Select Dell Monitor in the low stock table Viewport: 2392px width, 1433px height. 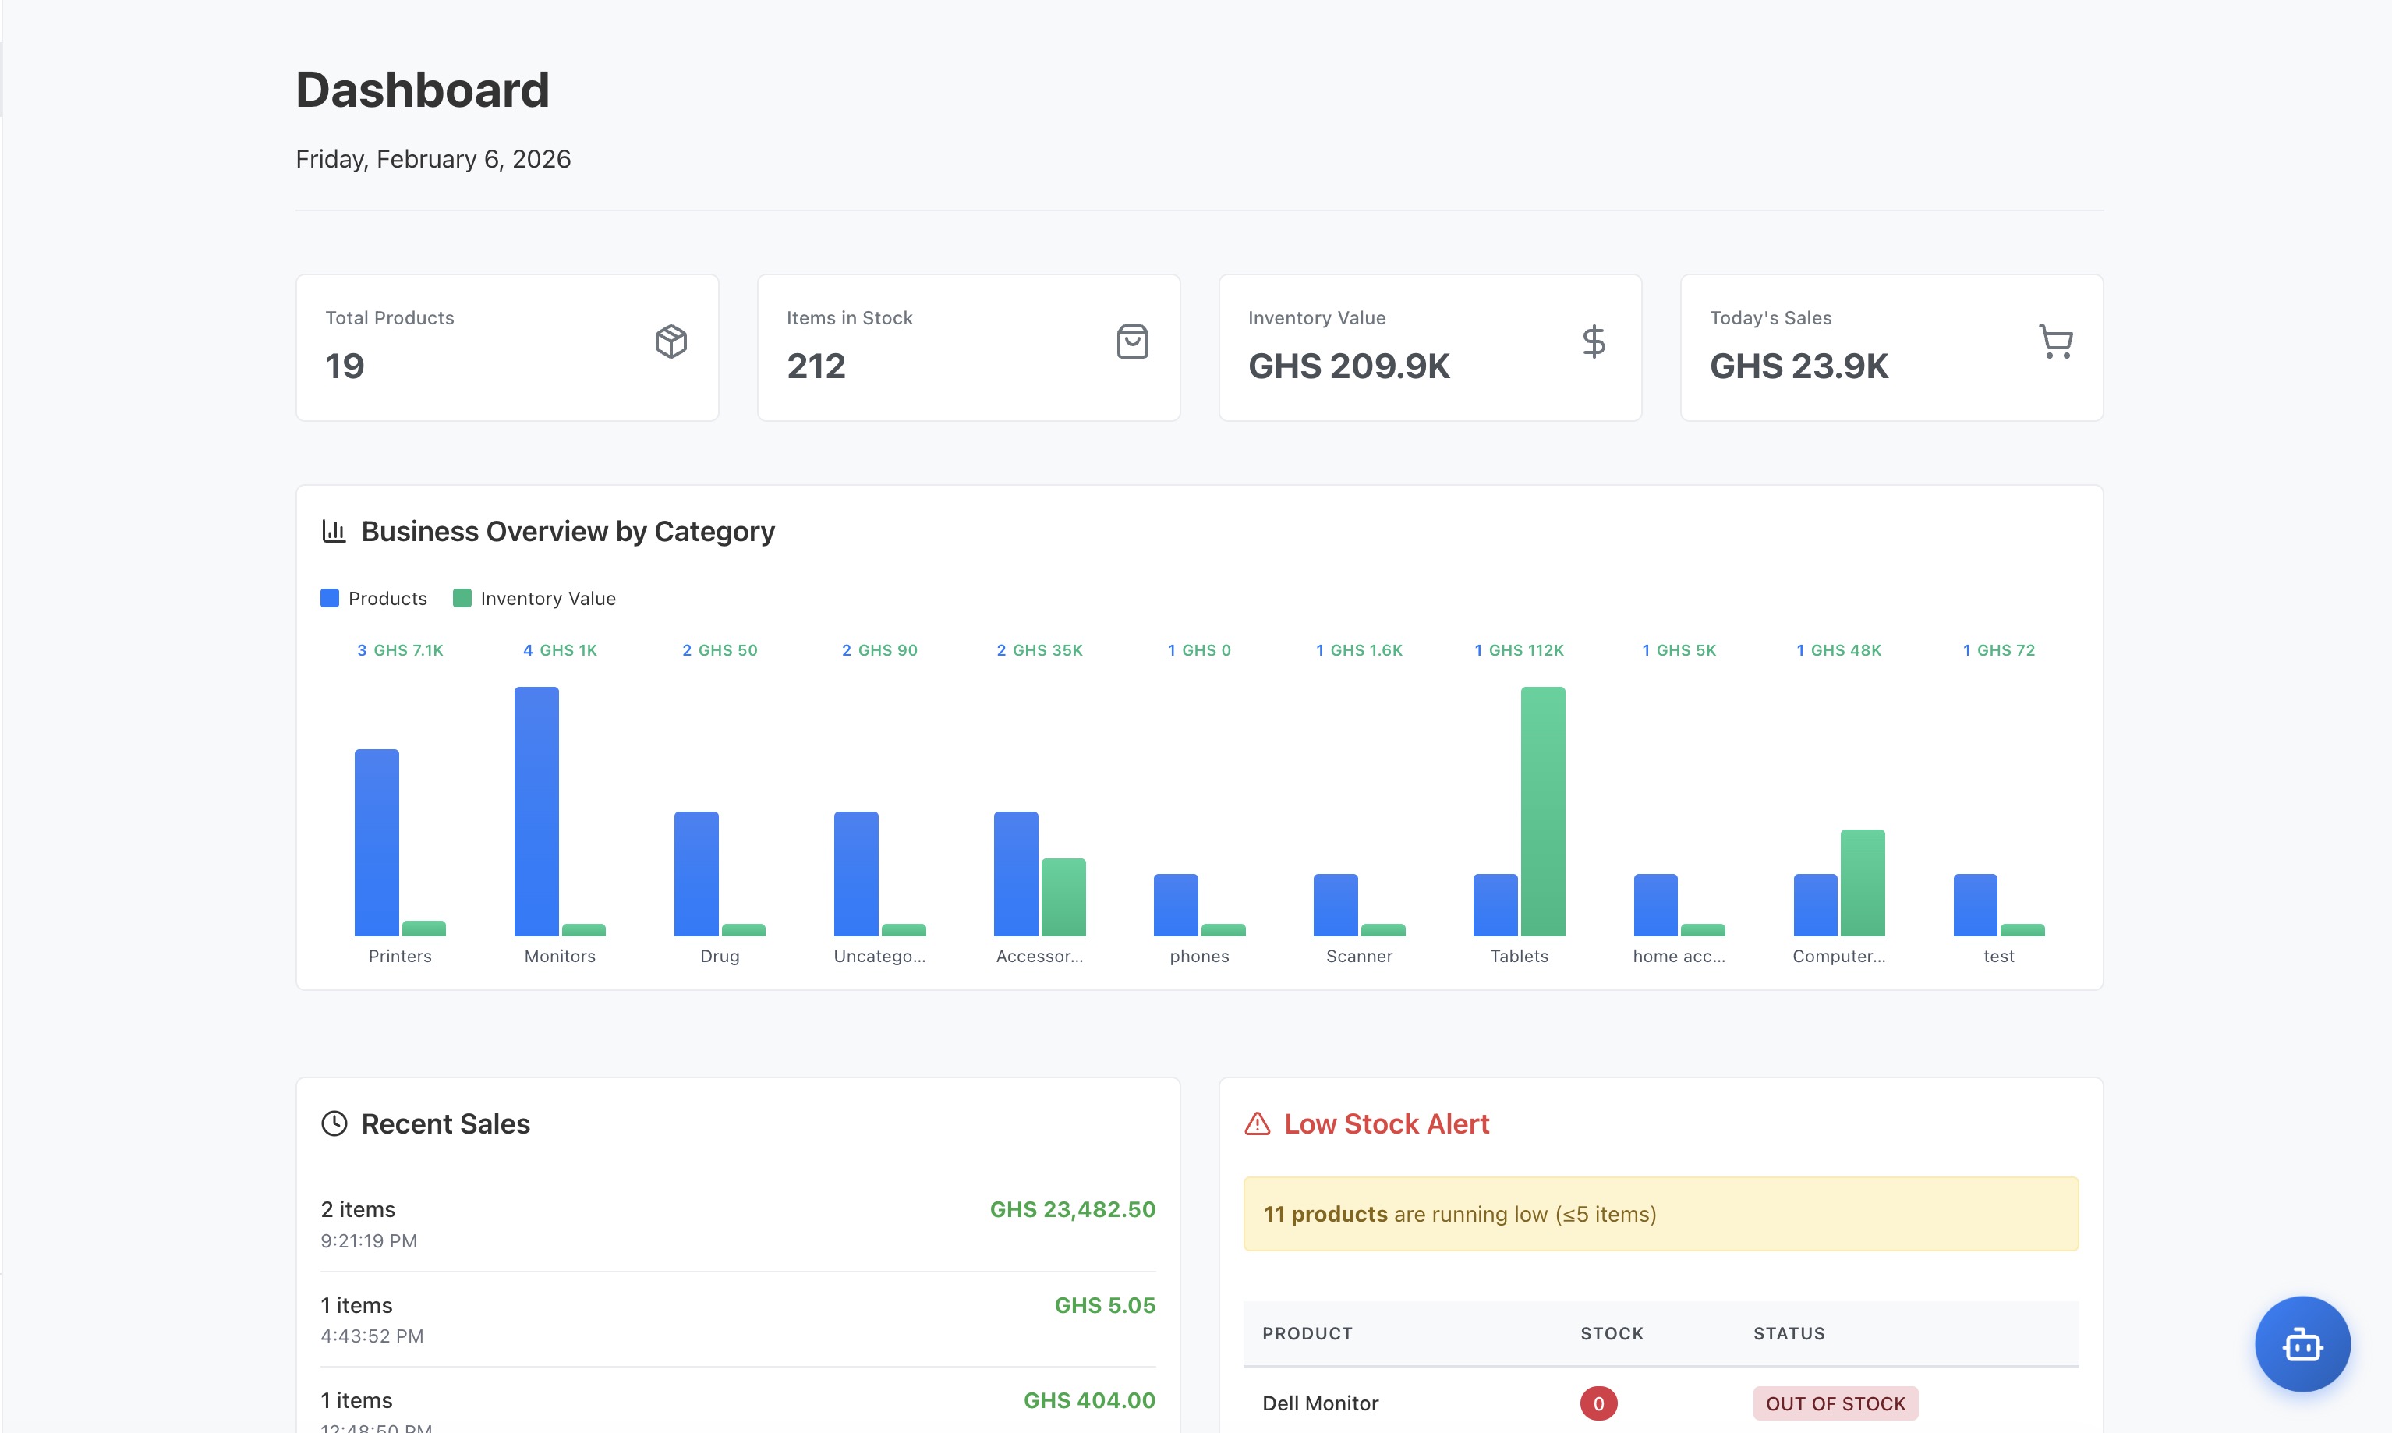click(x=1319, y=1402)
